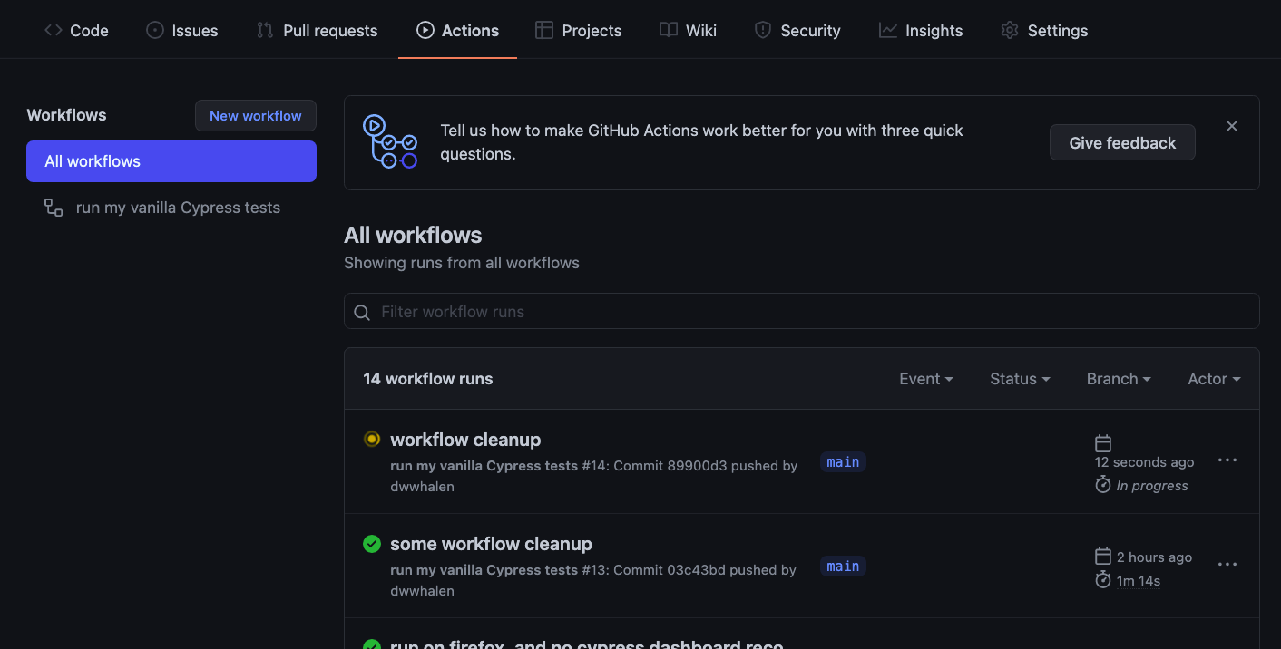The height and width of the screenshot is (649, 1281).
Task: Click the calendar icon beside 12 seconds ago
Action: (1103, 443)
